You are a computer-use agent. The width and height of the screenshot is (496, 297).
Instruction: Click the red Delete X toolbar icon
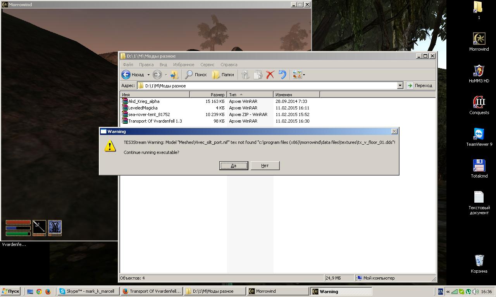[270, 75]
